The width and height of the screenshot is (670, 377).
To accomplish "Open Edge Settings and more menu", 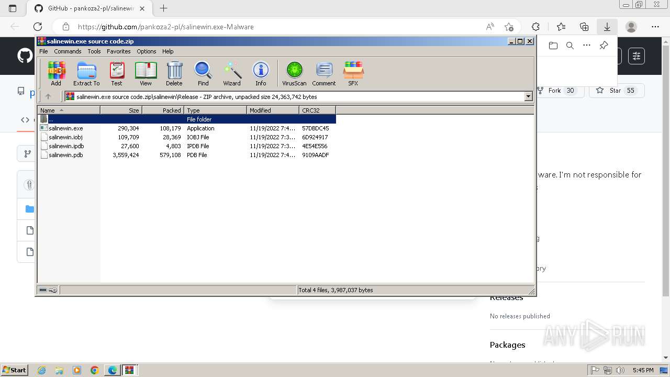I will point(655,27).
